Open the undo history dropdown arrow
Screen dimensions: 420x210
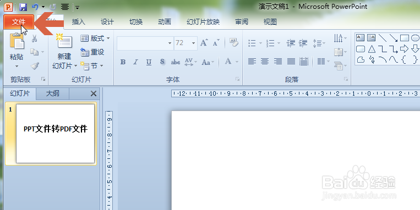[43, 7]
